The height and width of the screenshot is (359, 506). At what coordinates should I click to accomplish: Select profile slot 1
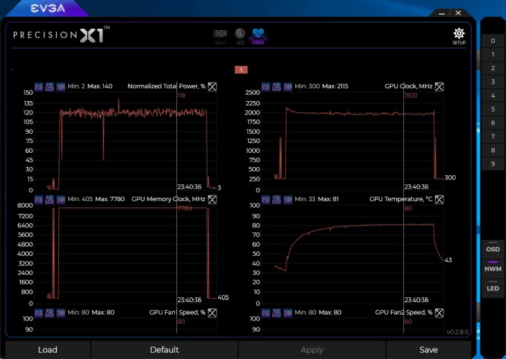[493, 55]
